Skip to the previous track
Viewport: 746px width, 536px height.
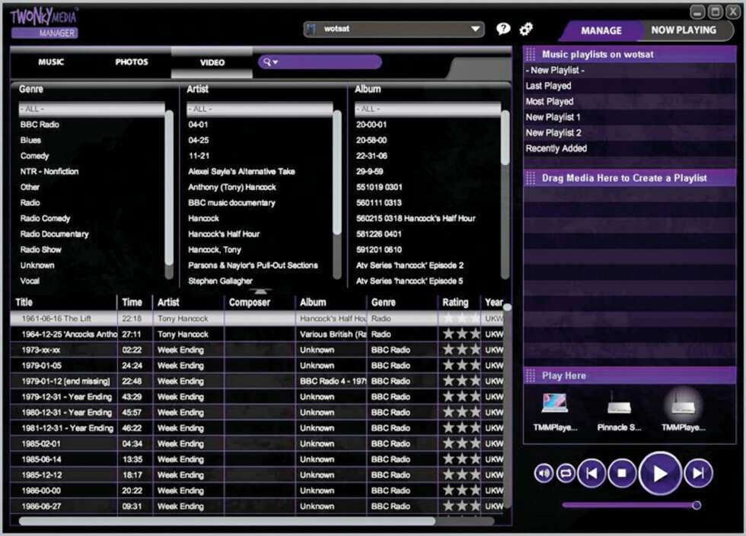591,473
